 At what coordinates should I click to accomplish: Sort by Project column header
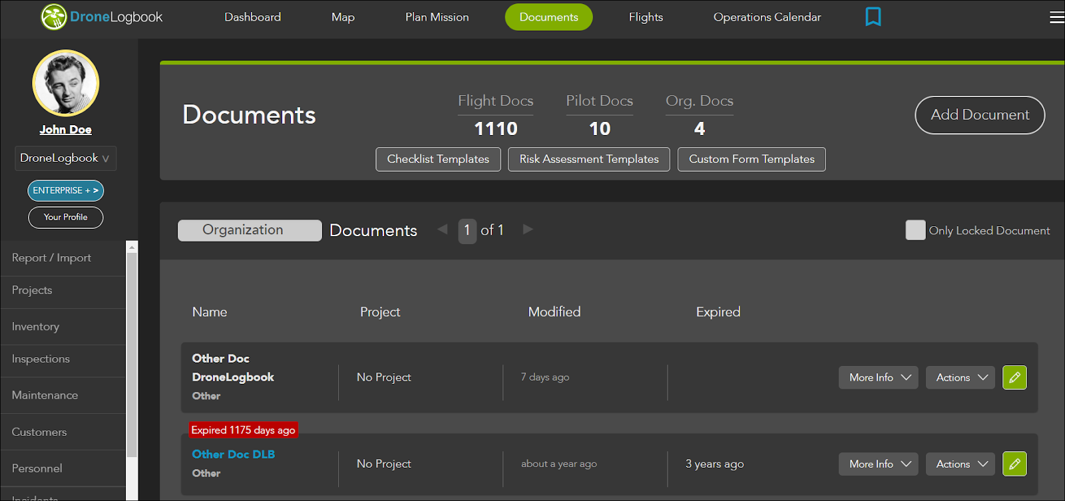(380, 312)
